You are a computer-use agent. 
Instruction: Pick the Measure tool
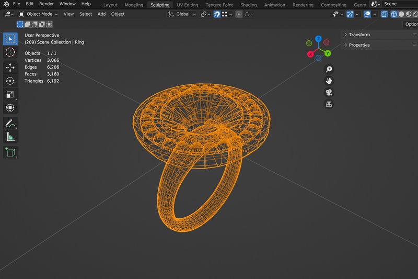pyautogui.click(x=10, y=137)
